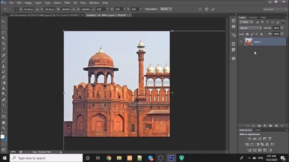Select the Move tool
Screen dimensions: 289x162
[x=4, y=22]
